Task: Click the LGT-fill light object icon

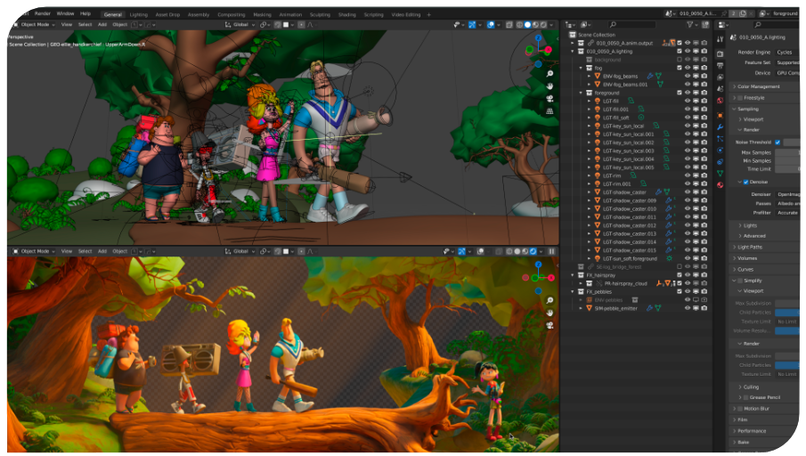Action: click(x=598, y=101)
